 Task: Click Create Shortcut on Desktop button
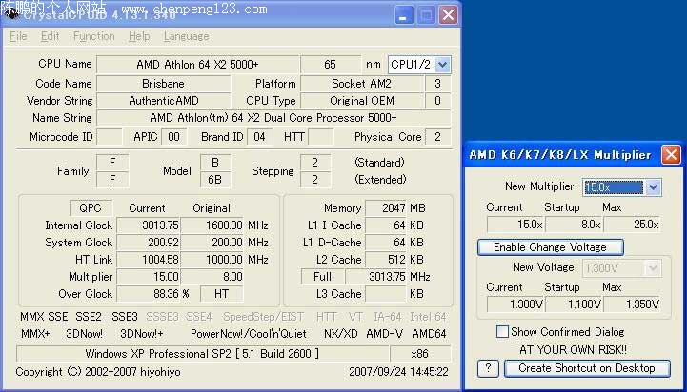586,368
